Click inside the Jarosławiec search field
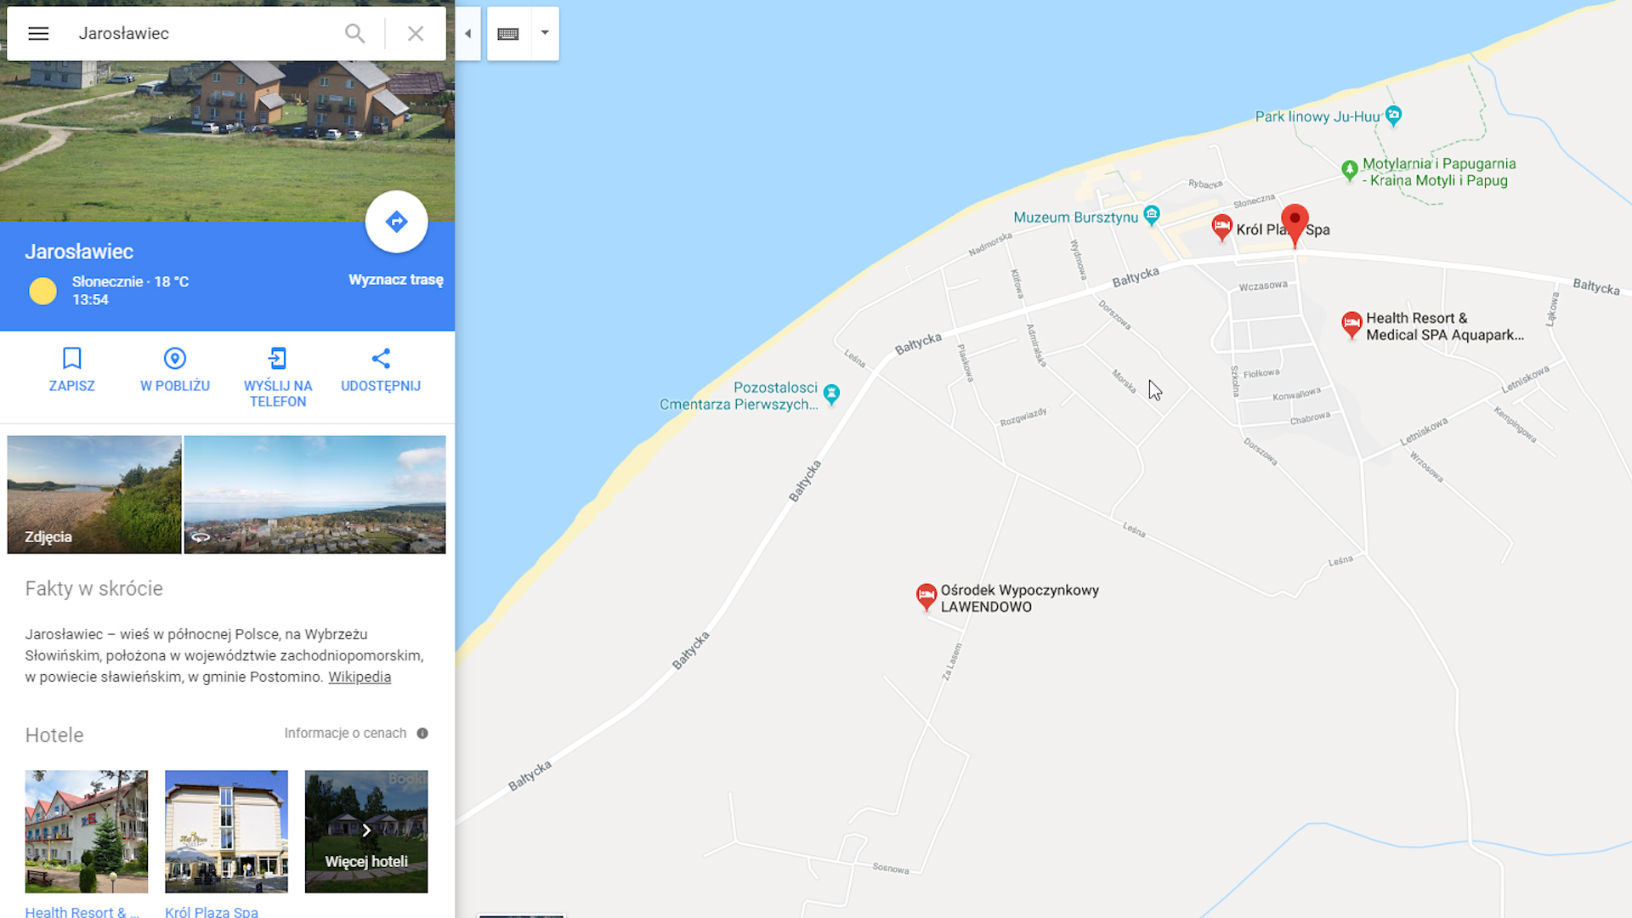This screenshot has width=1632, height=918. tap(204, 33)
